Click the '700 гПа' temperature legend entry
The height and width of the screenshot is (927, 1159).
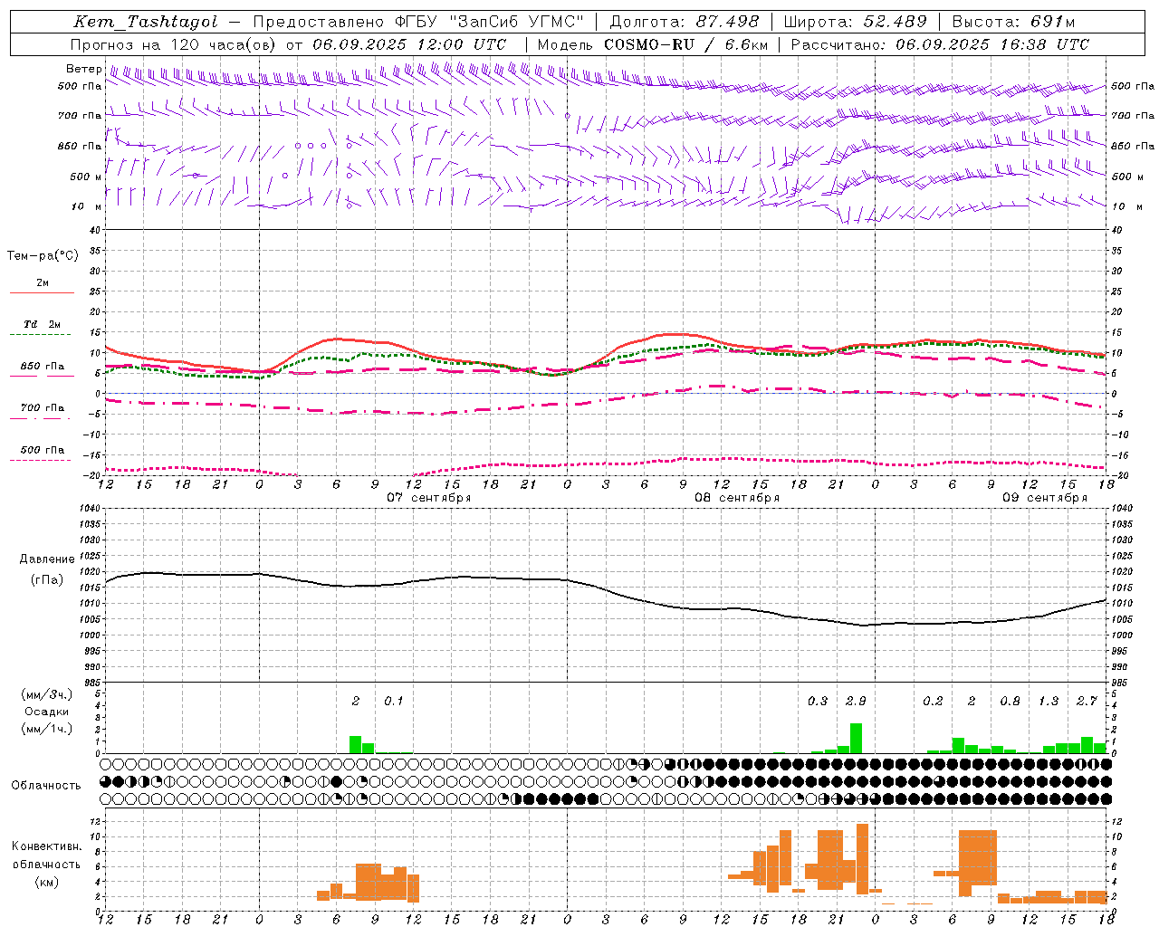click(43, 407)
